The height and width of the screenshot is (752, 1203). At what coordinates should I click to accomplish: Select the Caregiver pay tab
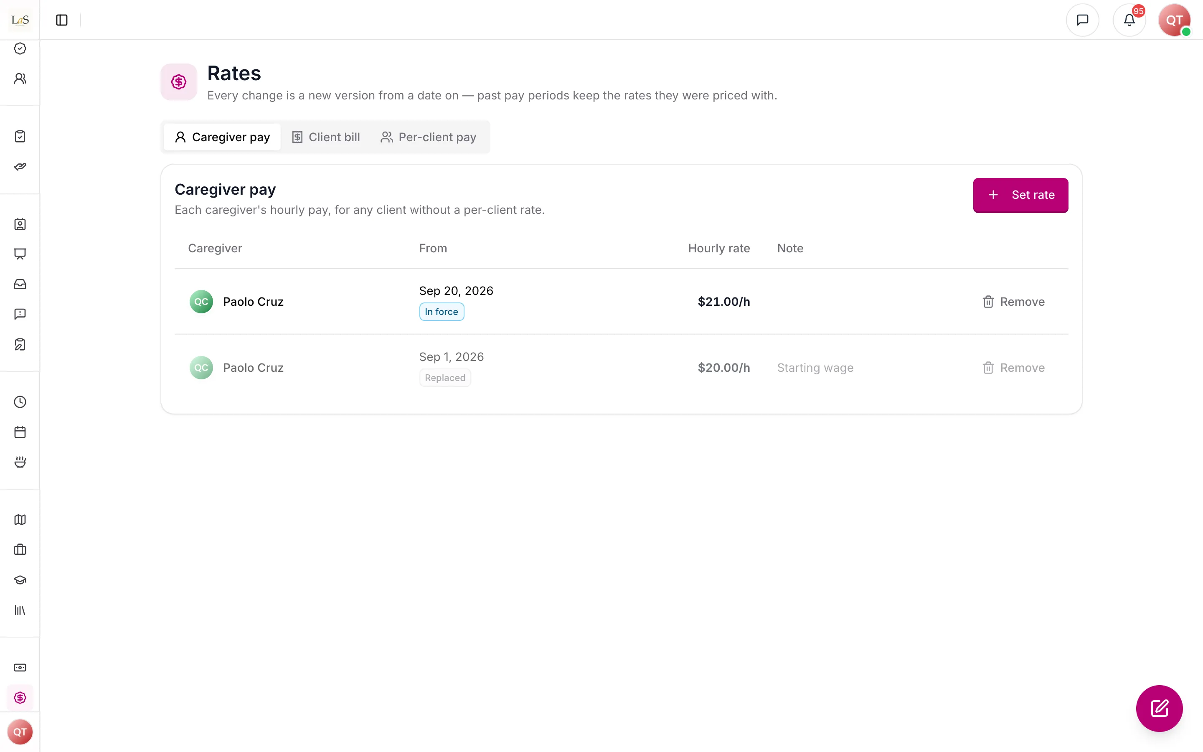pos(222,137)
